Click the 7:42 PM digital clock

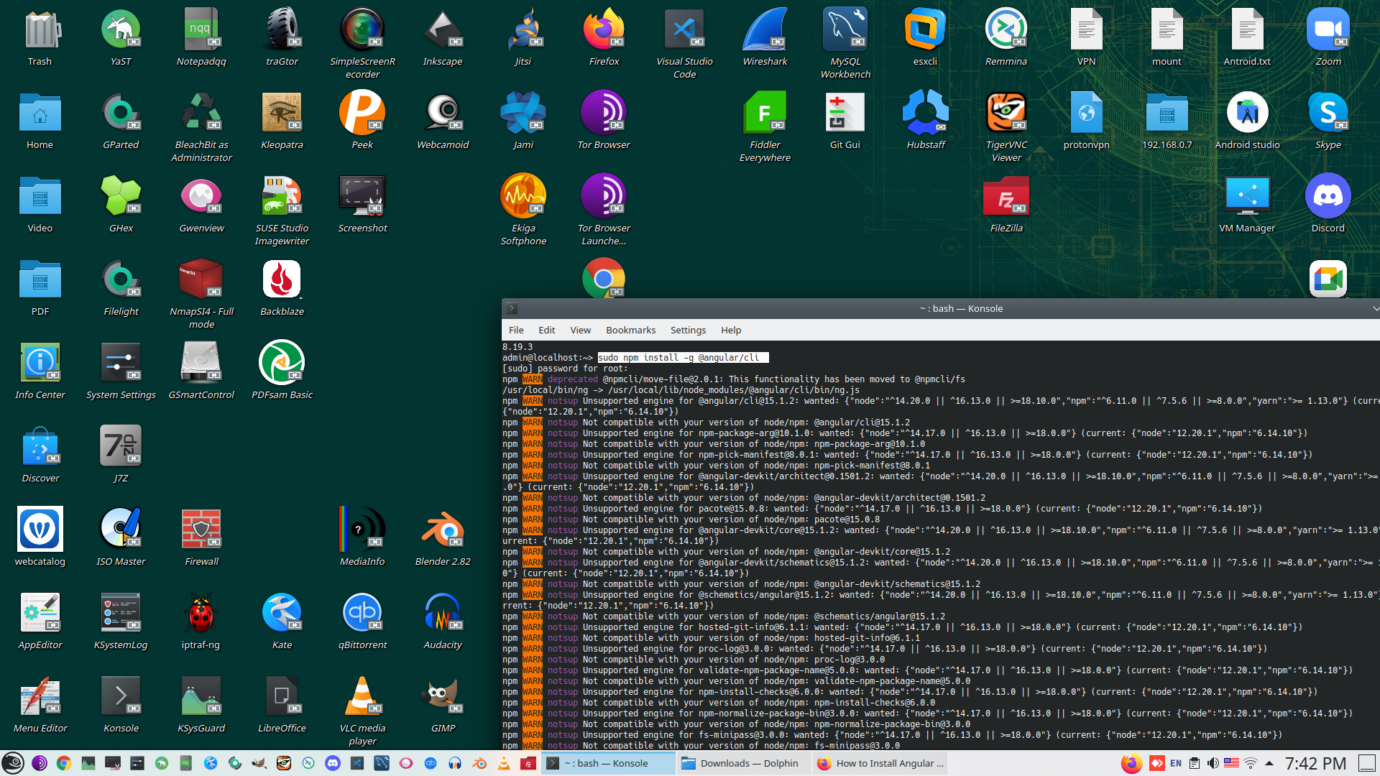point(1315,763)
